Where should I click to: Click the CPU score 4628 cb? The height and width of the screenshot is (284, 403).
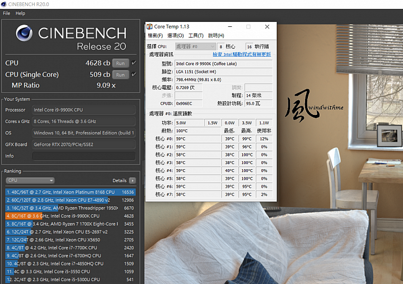pyautogui.click(x=97, y=63)
